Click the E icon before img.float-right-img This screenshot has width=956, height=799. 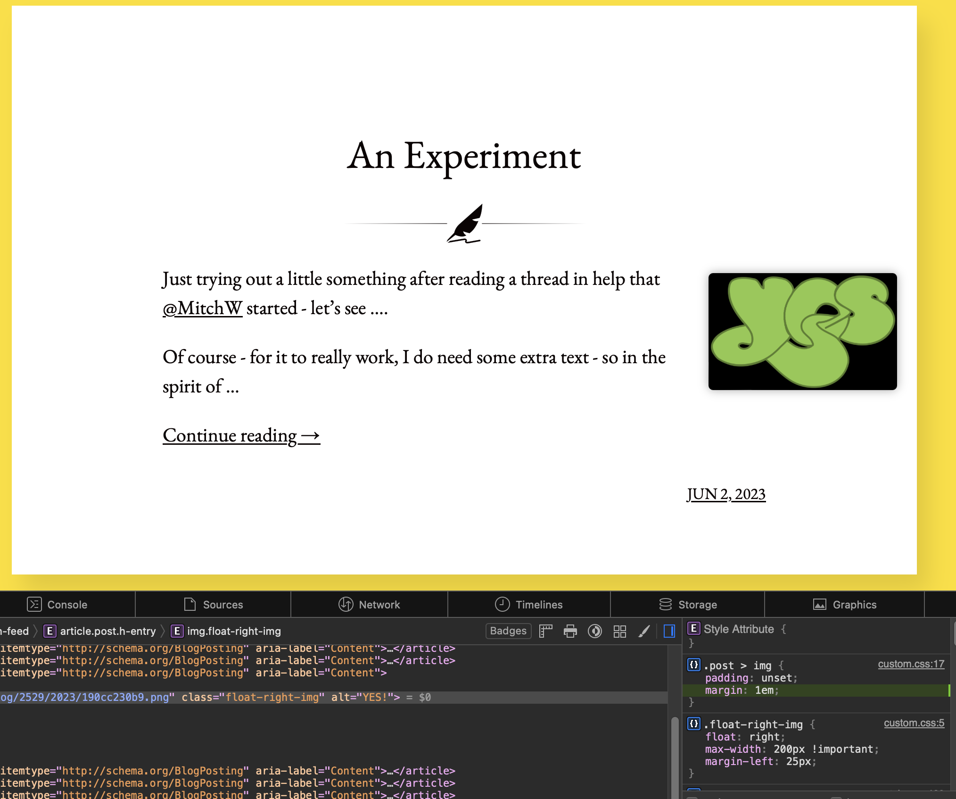coord(177,631)
